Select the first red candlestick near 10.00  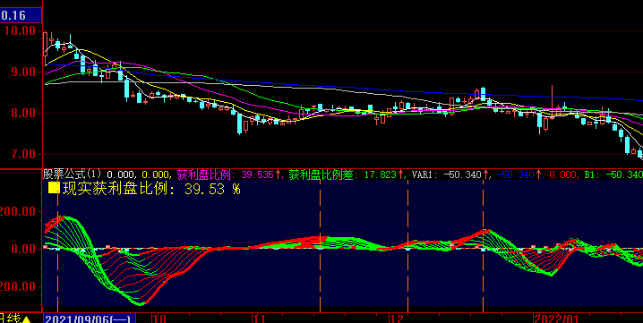pyautogui.click(x=45, y=44)
